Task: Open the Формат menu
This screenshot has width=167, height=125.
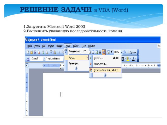Action: (59, 46)
